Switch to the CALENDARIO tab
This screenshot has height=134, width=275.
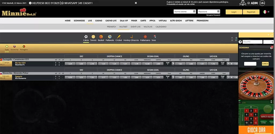(161, 27)
